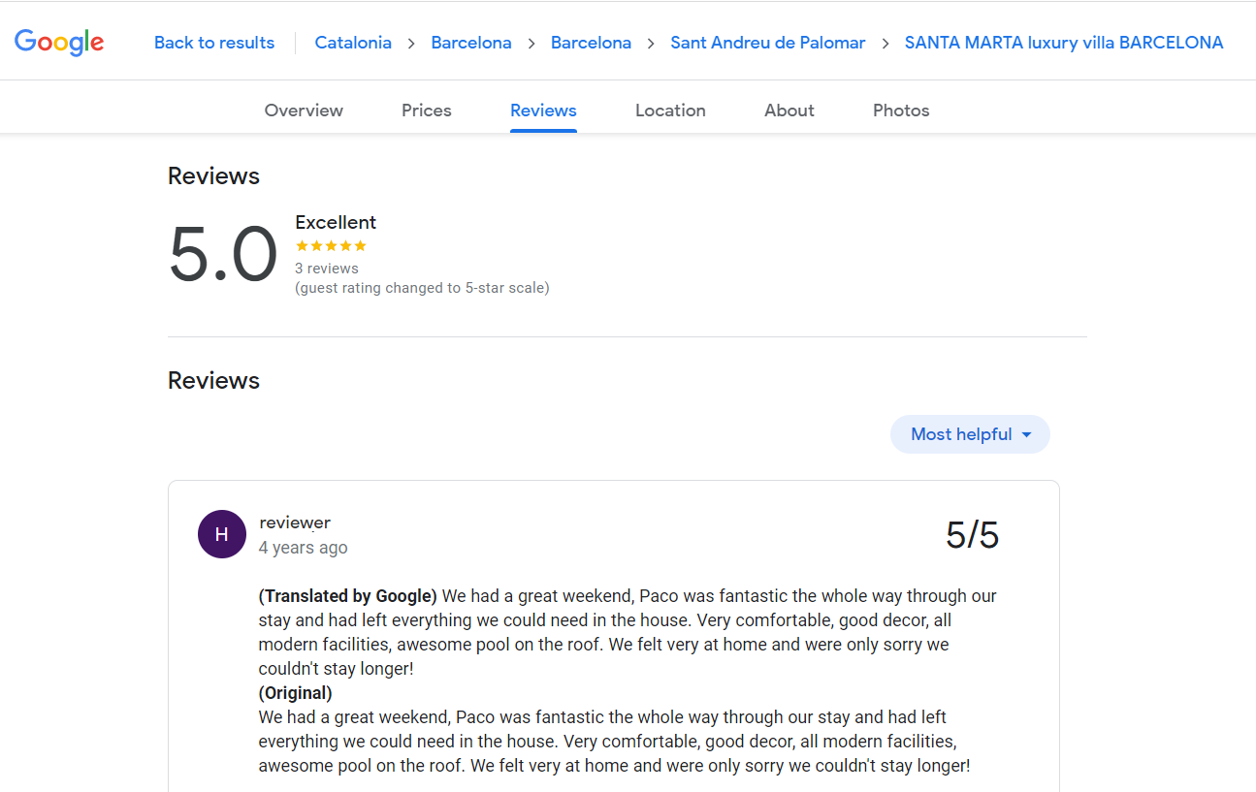Switch to the Overview tab
This screenshot has width=1256, height=792.
(304, 111)
